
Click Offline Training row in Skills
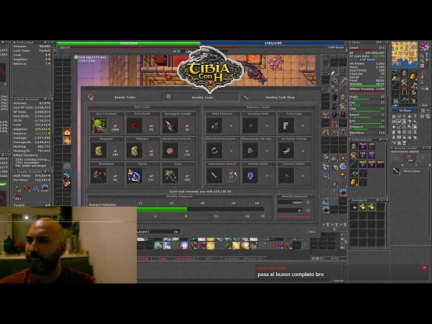tap(367, 89)
